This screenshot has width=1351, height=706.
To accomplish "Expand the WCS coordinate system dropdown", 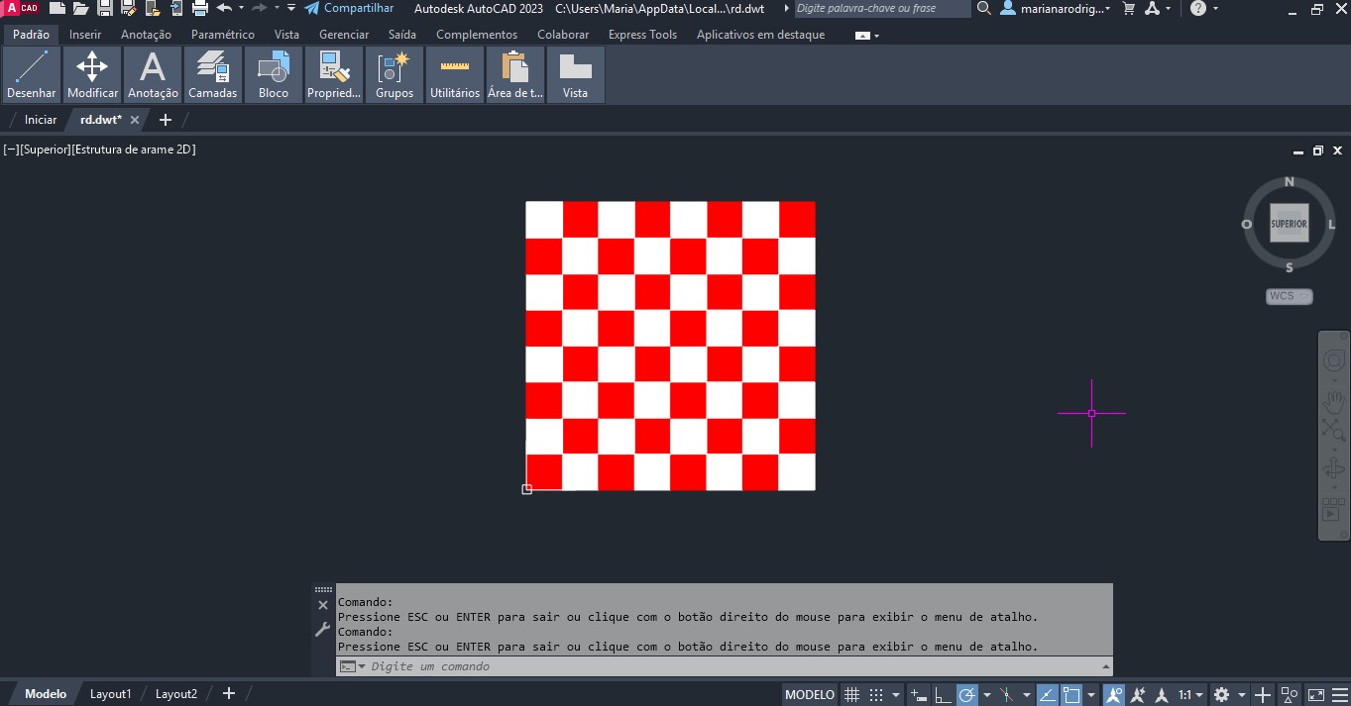I will click(x=1290, y=296).
